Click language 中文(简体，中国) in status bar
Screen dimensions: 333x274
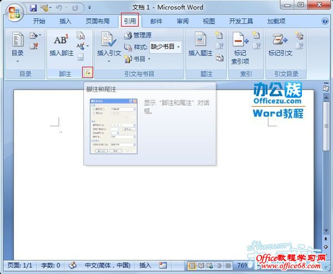(108, 265)
